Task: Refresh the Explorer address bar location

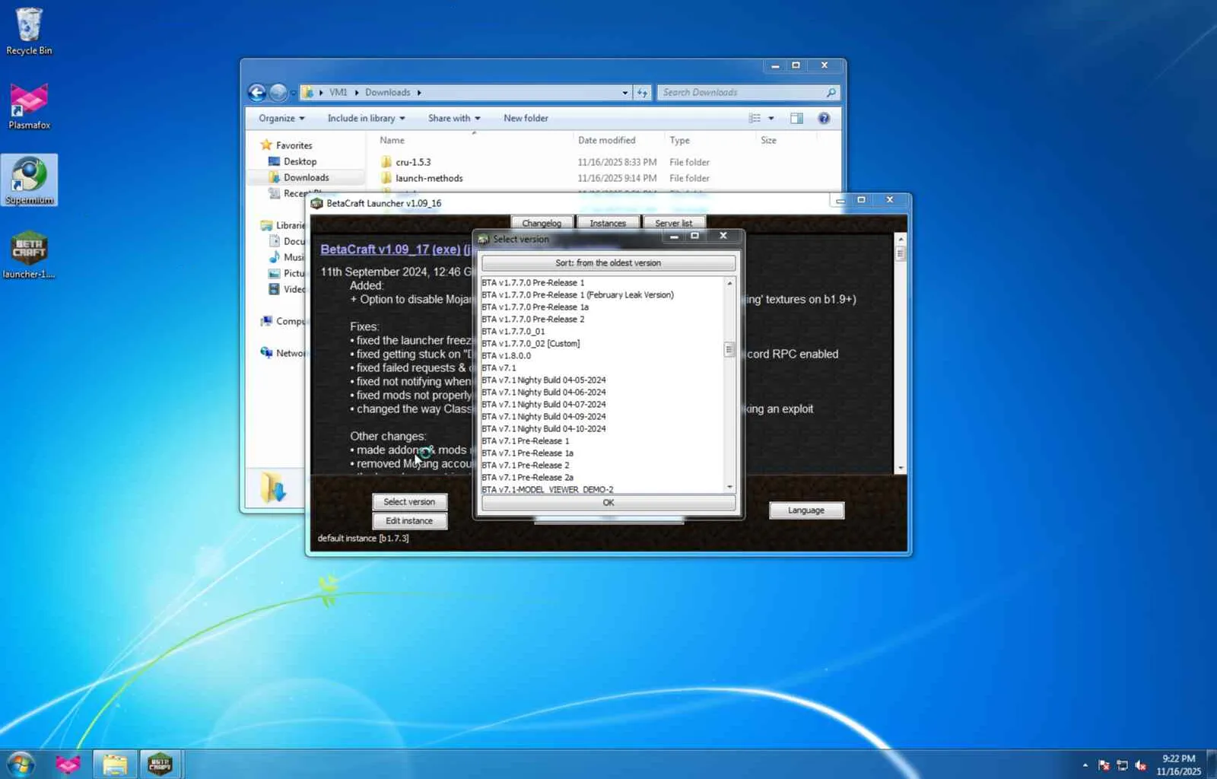Action: (643, 93)
